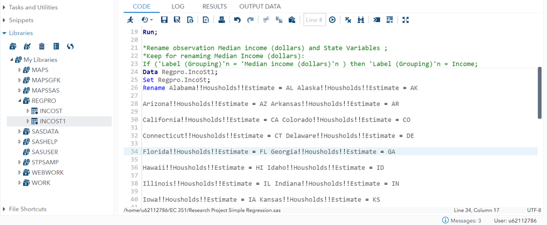Expand the WEBWORK library
Screen dimensions: 547x225
20,173
